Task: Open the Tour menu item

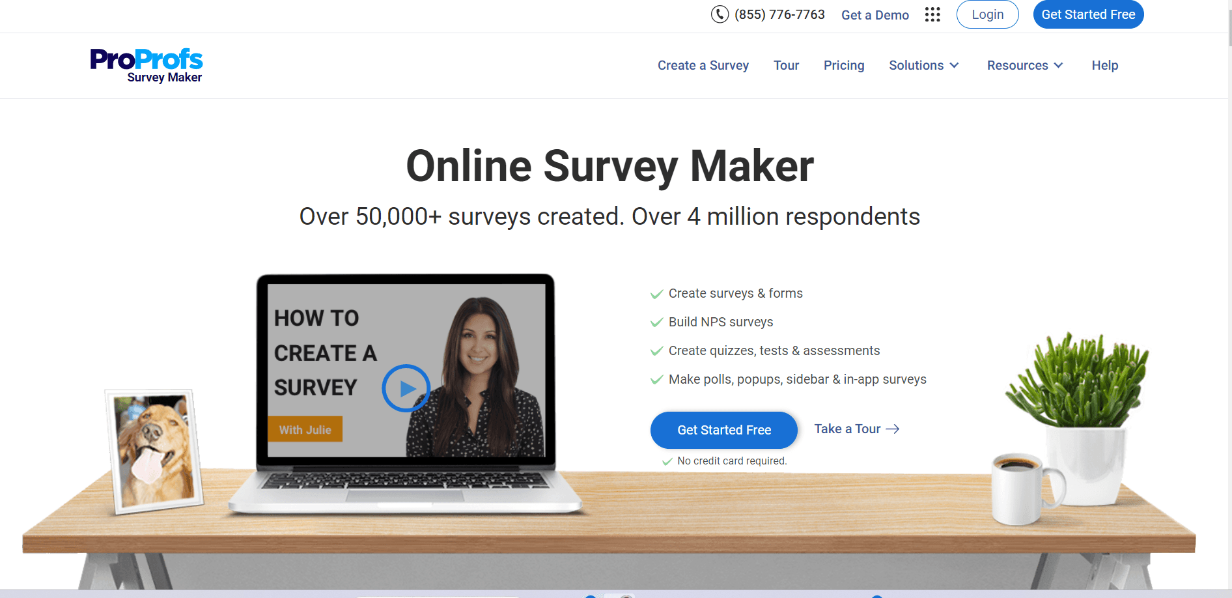Action: tap(786, 65)
